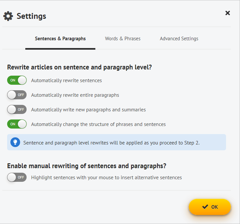This screenshot has width=240, height=224.
Task: Click the blue lightbulb tip icon
Action: pyautogui.click(x=15, y=142)
